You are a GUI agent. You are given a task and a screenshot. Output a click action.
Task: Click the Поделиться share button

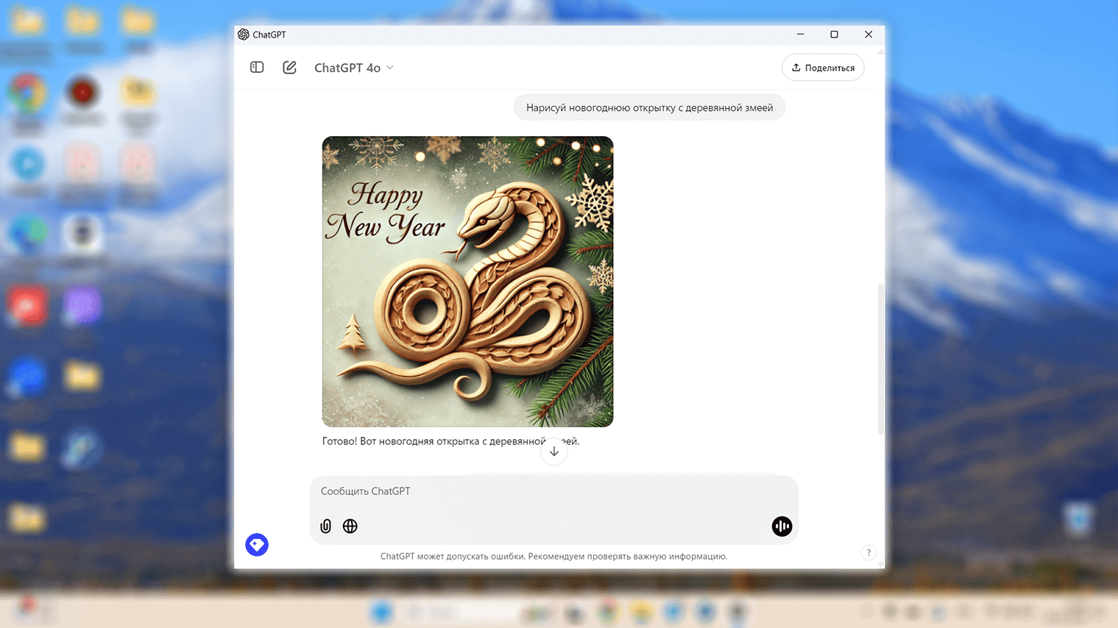823,68
